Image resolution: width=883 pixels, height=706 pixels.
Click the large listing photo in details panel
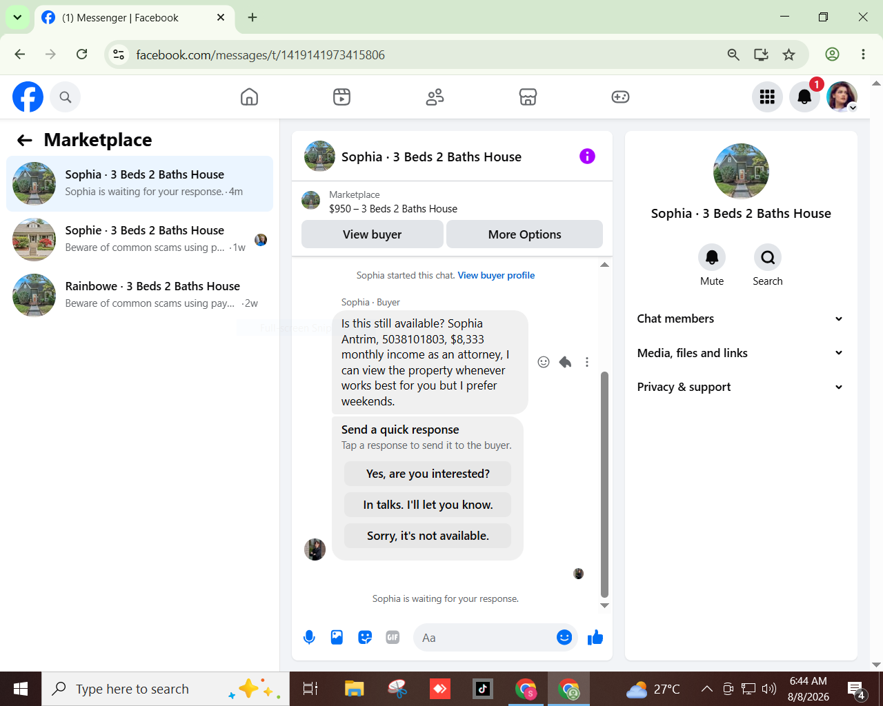tap(741, 172)
